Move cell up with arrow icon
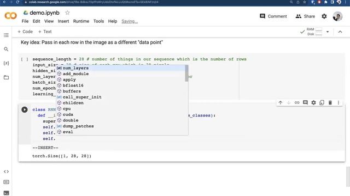 tap(281, 102)
